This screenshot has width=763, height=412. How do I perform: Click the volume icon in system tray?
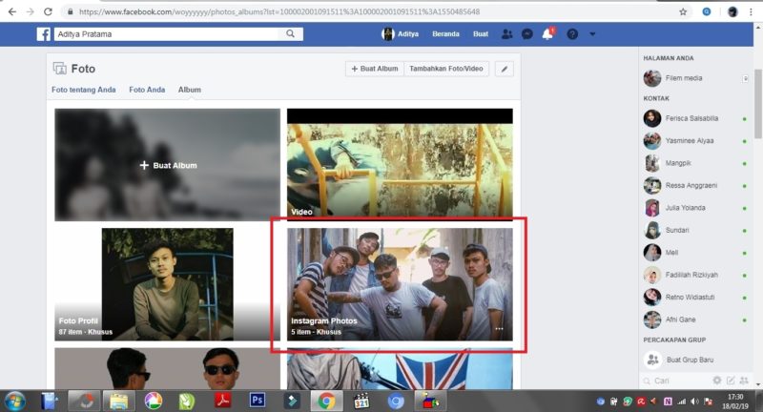694,402
